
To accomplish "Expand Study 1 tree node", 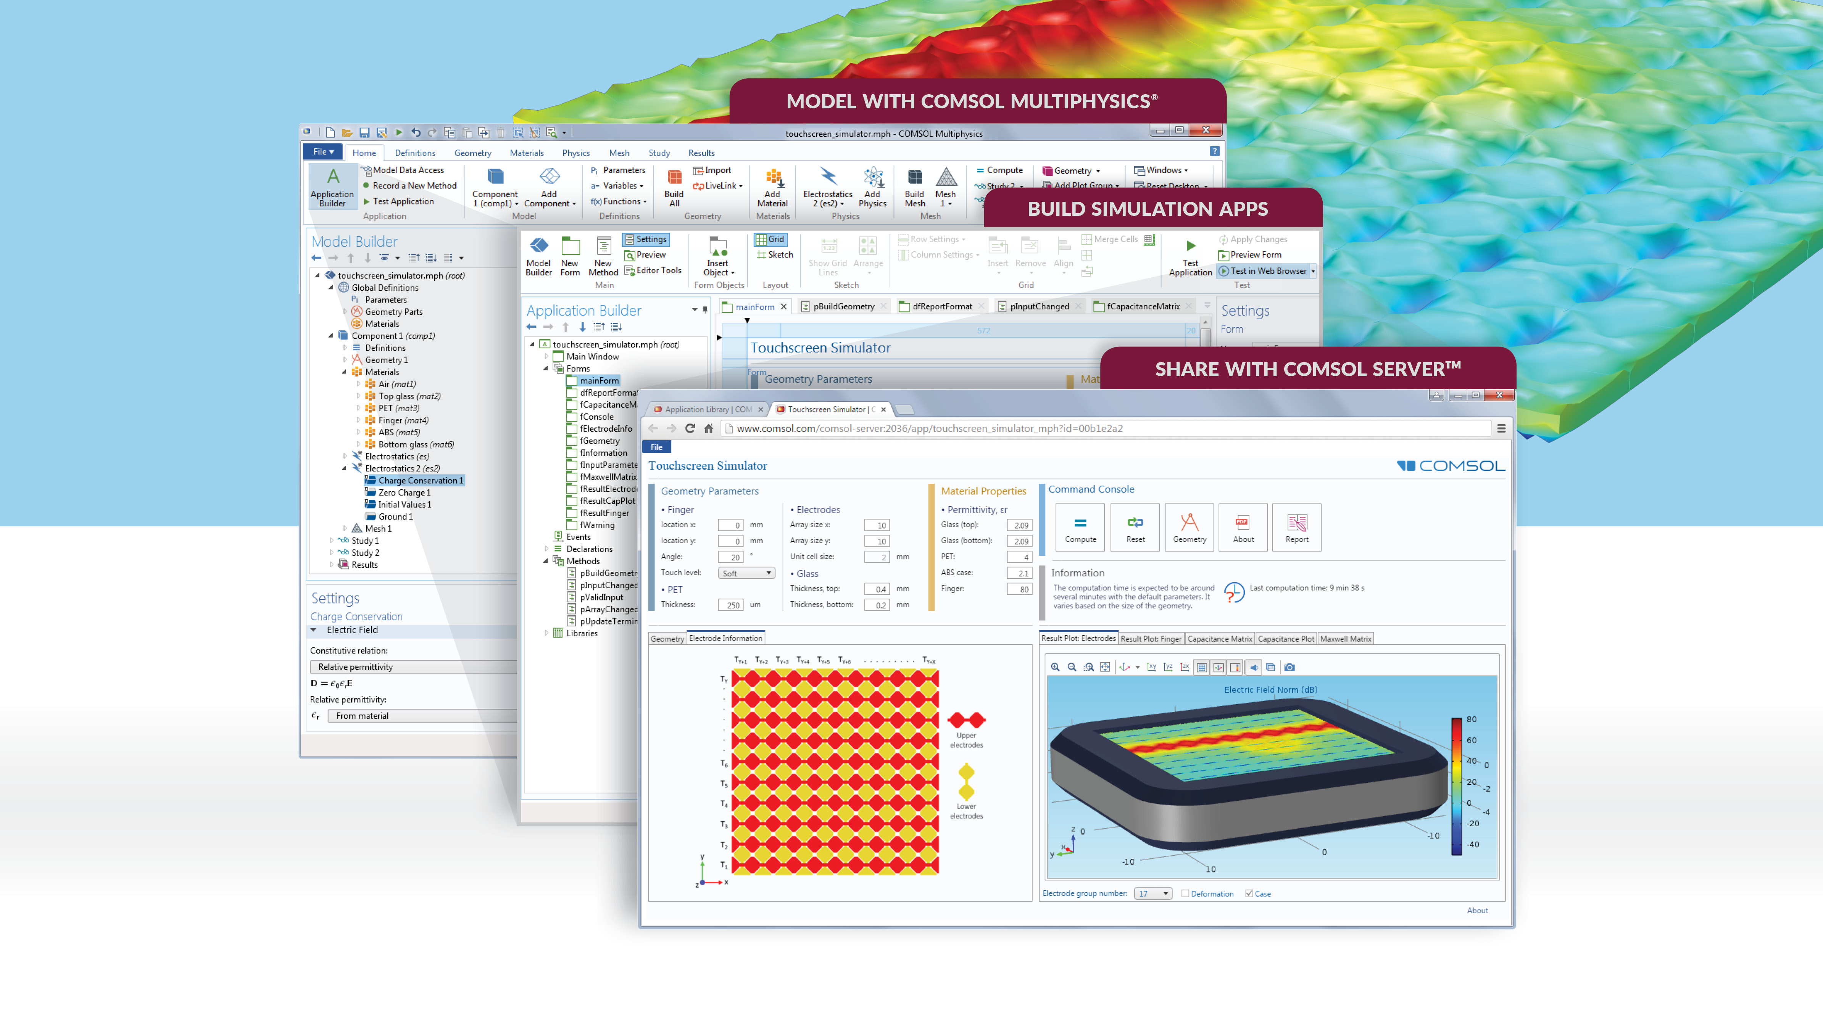I will click(x=331, y=541).
